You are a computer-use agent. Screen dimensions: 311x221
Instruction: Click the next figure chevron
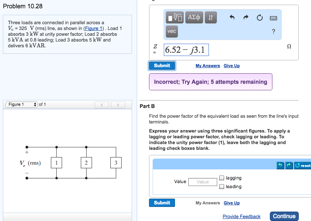tap(118, 104)
